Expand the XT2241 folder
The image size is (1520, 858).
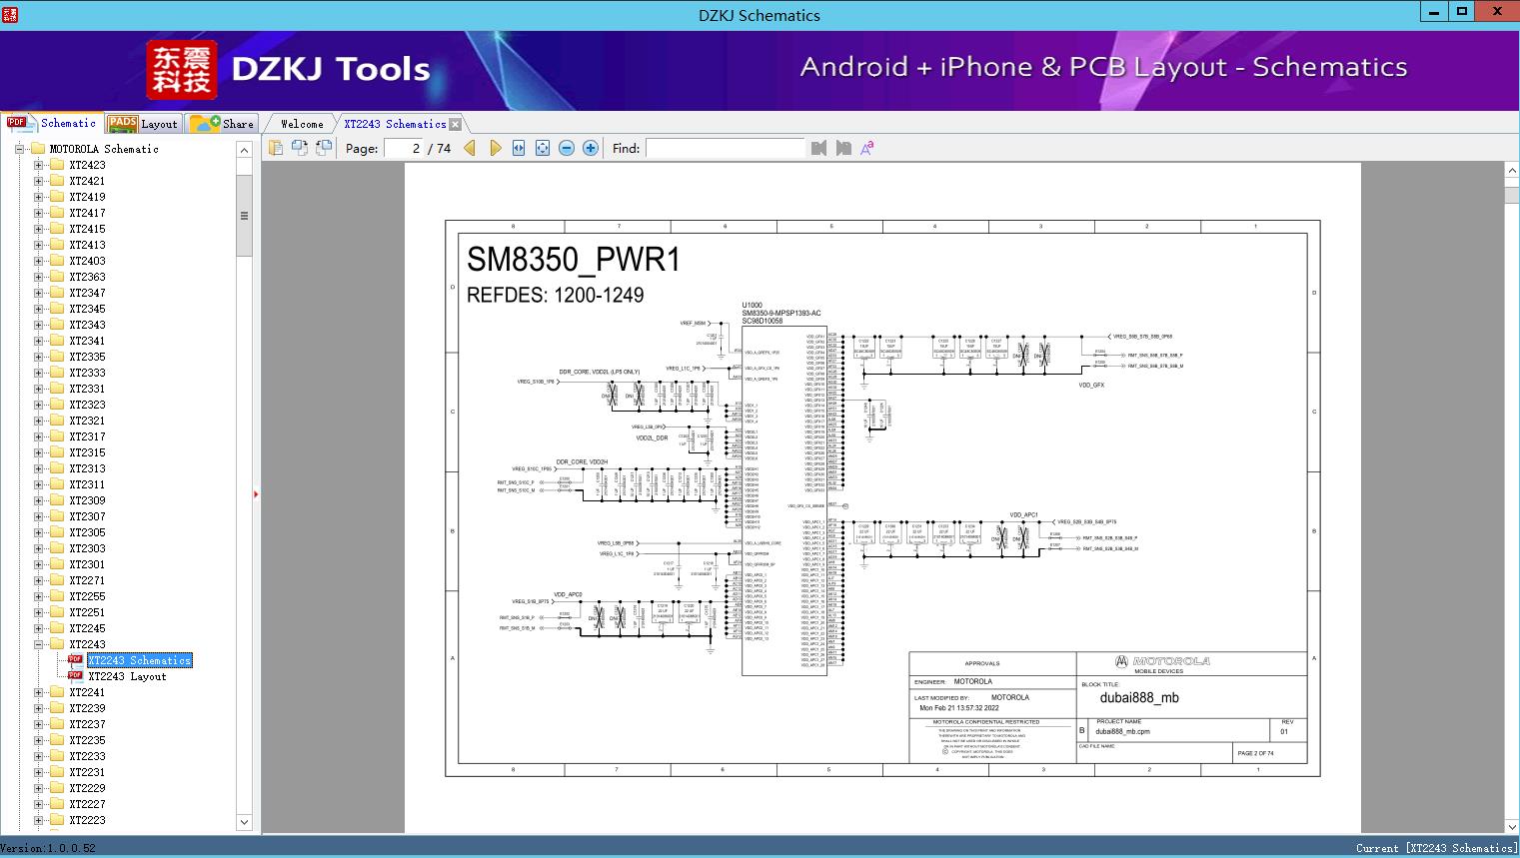(38, 692)
